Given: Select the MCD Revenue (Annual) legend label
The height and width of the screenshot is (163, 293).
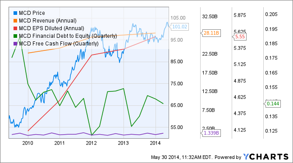Looking at the screenshot, I should pos(48,21).
